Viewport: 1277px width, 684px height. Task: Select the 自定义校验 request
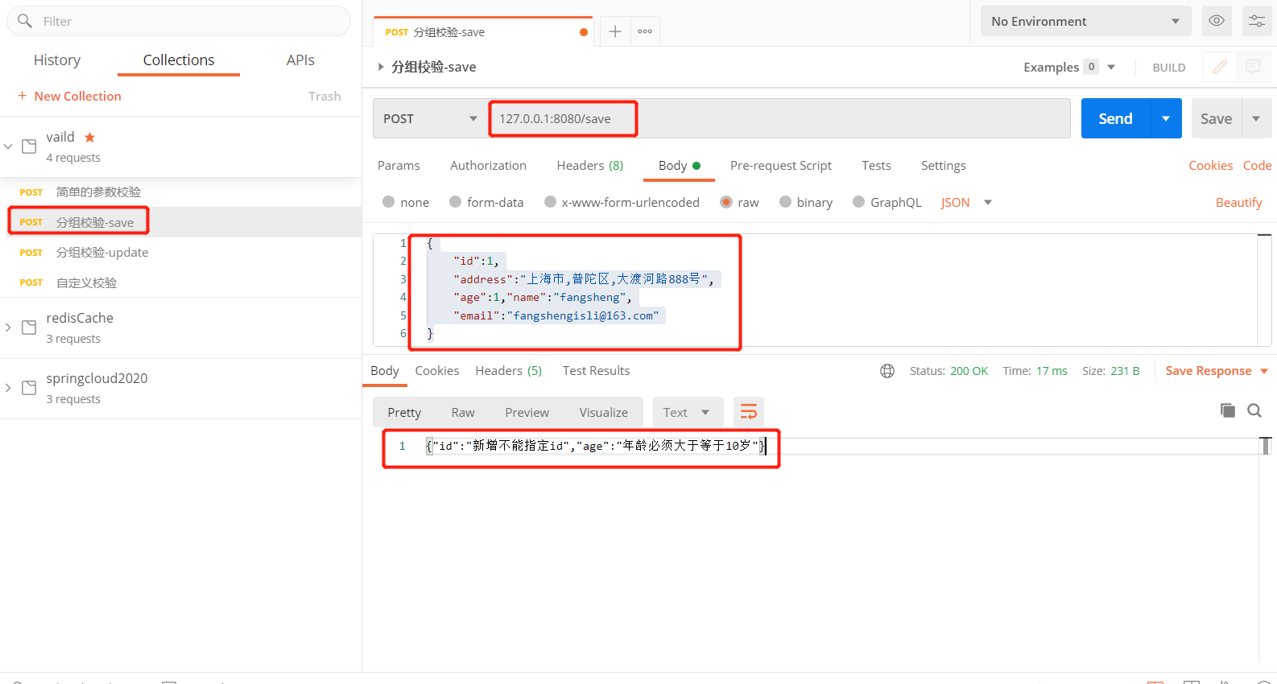(x=181, y=282)
